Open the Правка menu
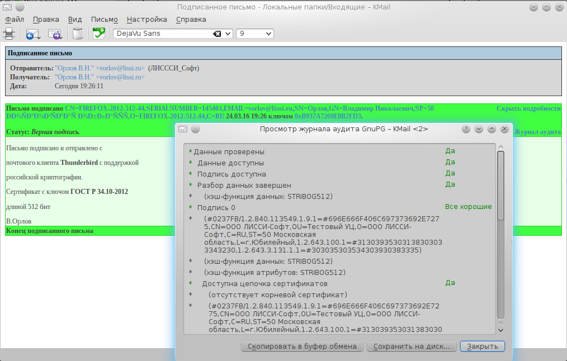 point(46,20)
